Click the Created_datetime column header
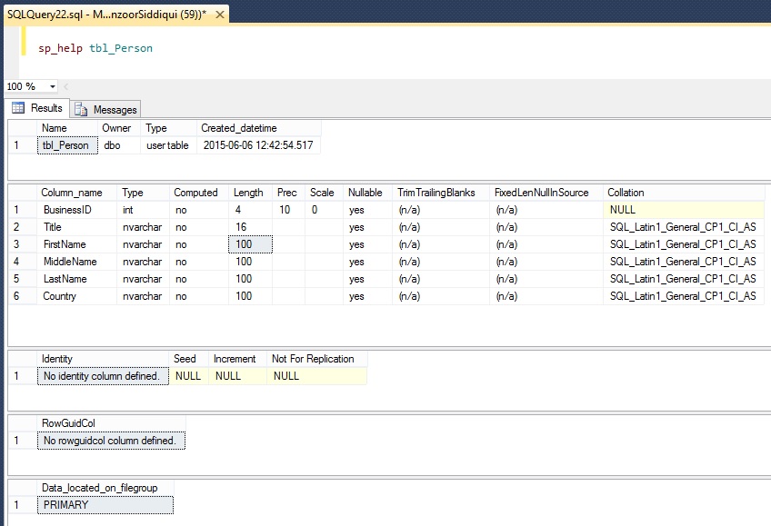This screenshot has width=771, height=526. pyautogui.click(x=238, y=128)
